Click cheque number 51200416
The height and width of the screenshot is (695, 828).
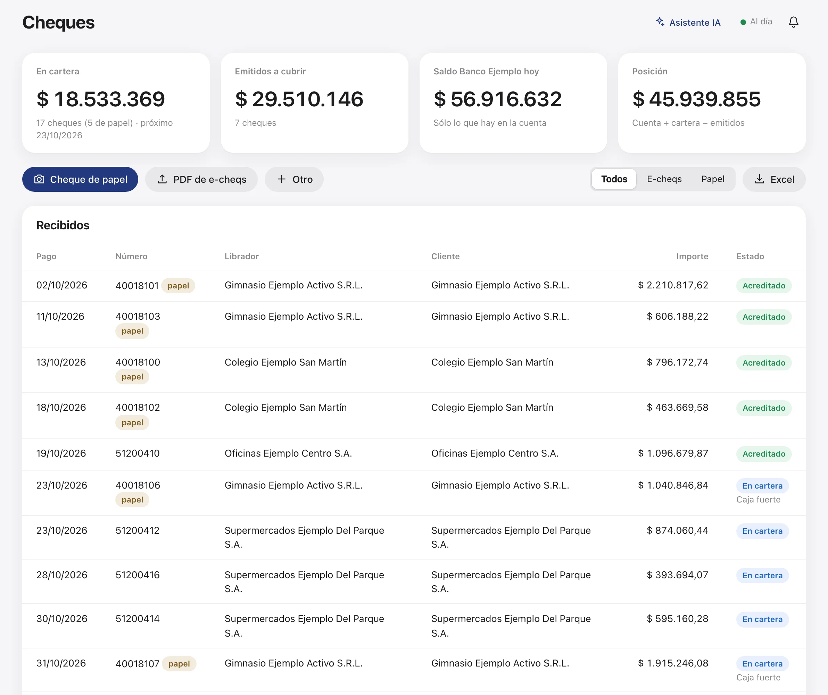point(137,575)
